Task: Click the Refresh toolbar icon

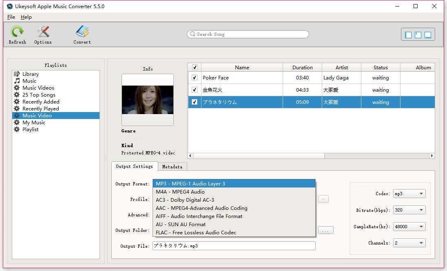Action: pyautogui.click(x=17, y=32)
